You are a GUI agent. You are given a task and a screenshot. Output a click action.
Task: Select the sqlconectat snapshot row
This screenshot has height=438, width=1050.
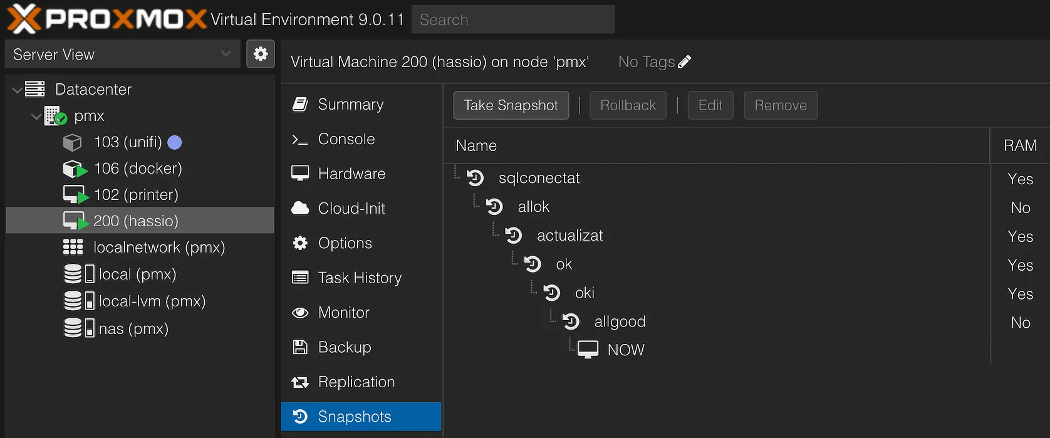tap(539, 179)
